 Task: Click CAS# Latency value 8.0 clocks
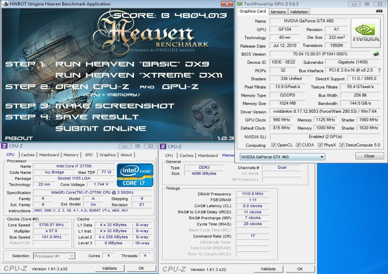coord(252,206)
